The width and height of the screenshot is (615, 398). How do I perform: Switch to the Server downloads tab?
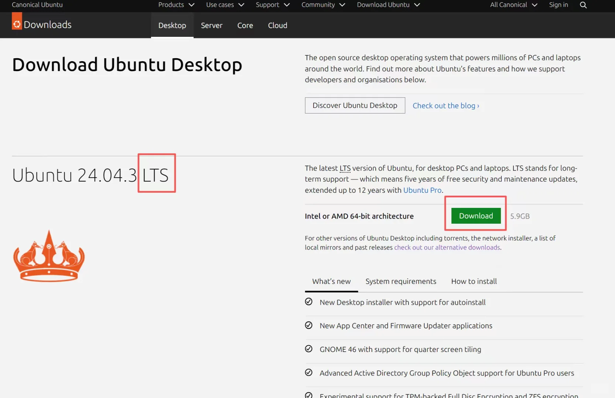click(212, 25)
